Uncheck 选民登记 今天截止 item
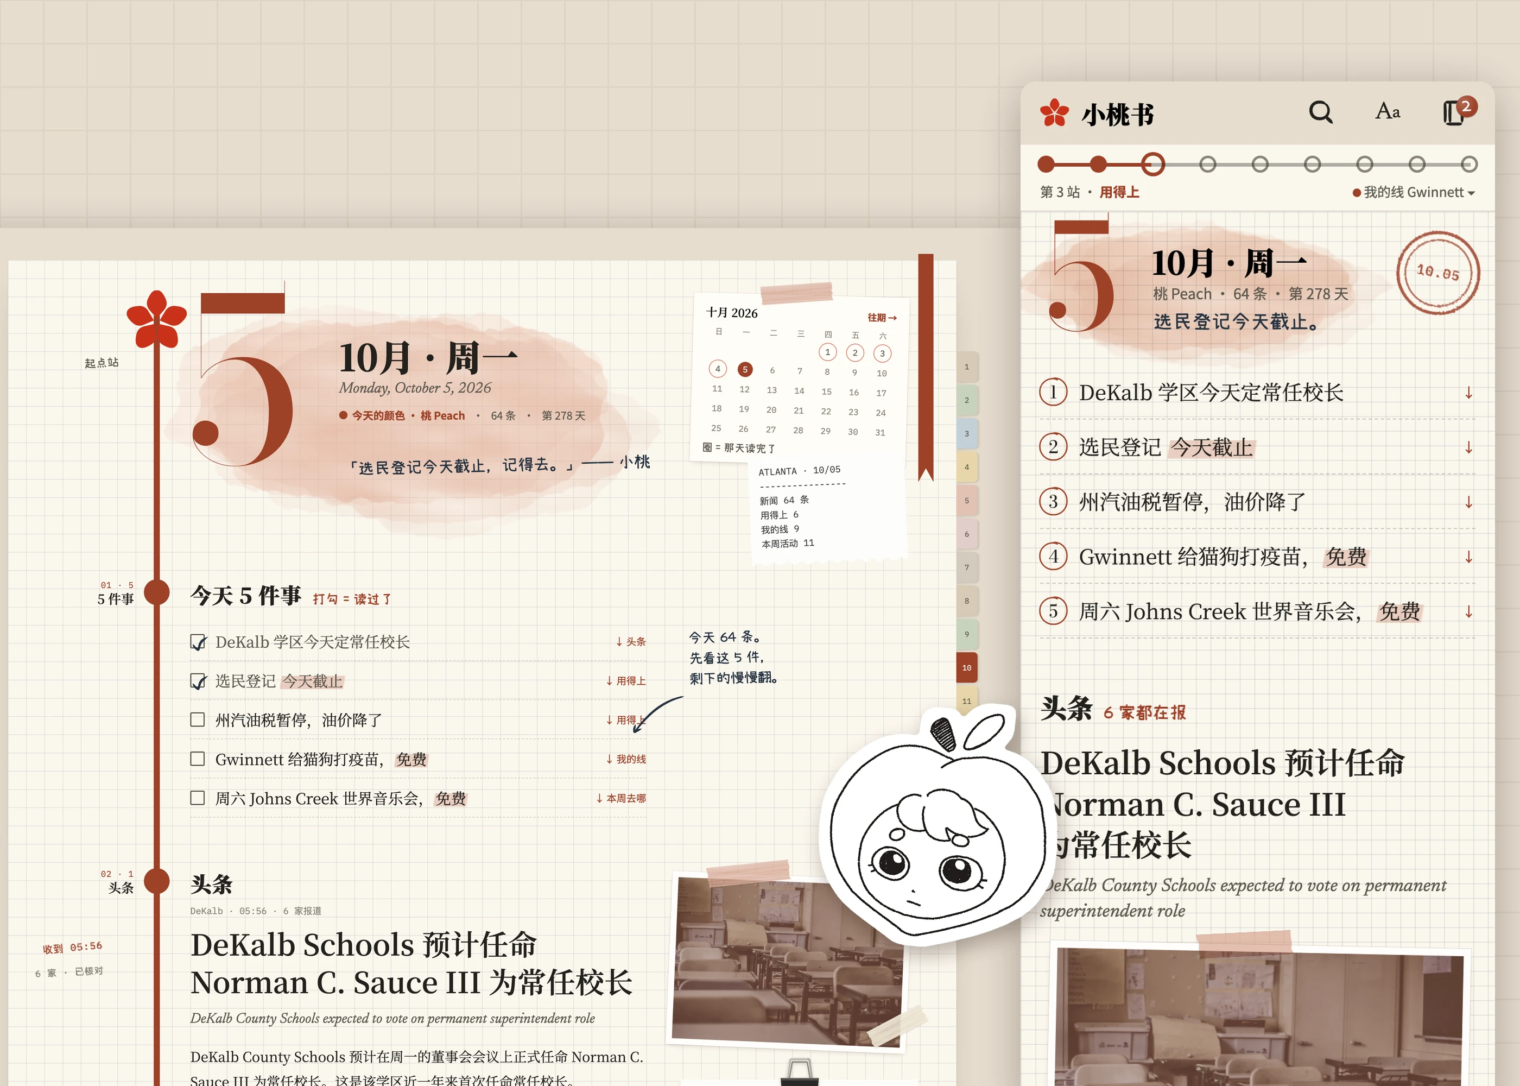This screenshot has height=1086, width=1520. coord(198,681)
